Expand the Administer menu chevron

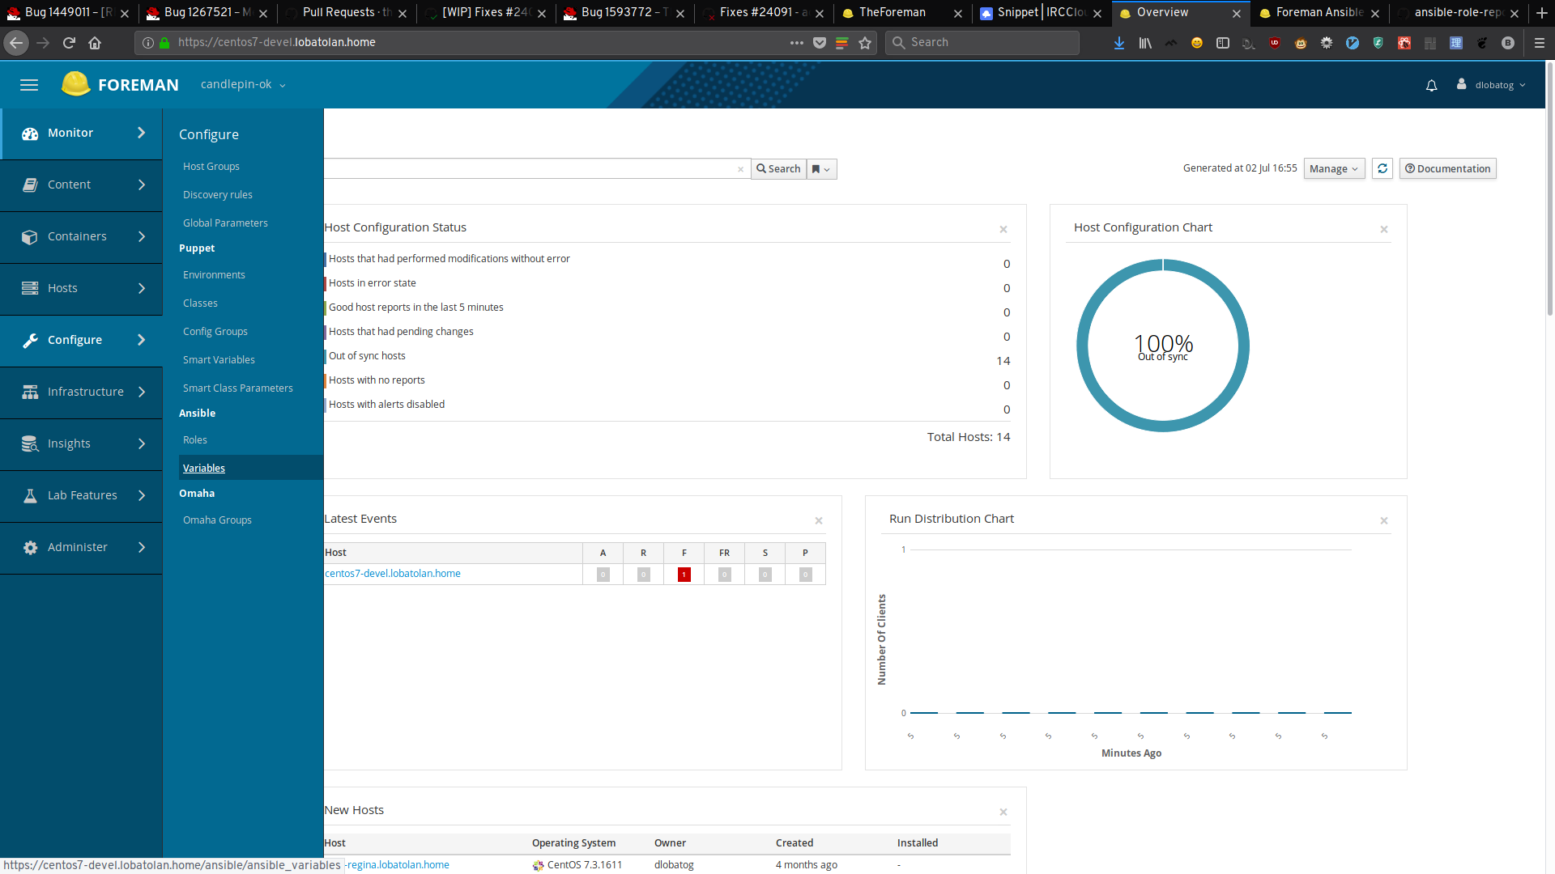(x=142, y=548)
